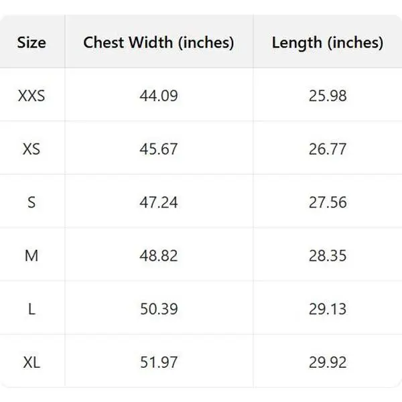402x402 pixels.
Task: Click chest width value 50.39
Action: coord(159,308)
